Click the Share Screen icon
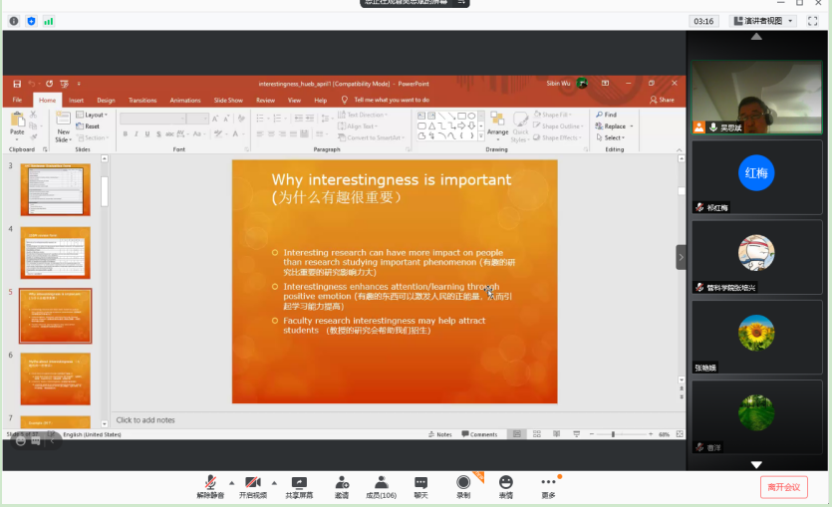832x507 pixels. coord(298,483)
